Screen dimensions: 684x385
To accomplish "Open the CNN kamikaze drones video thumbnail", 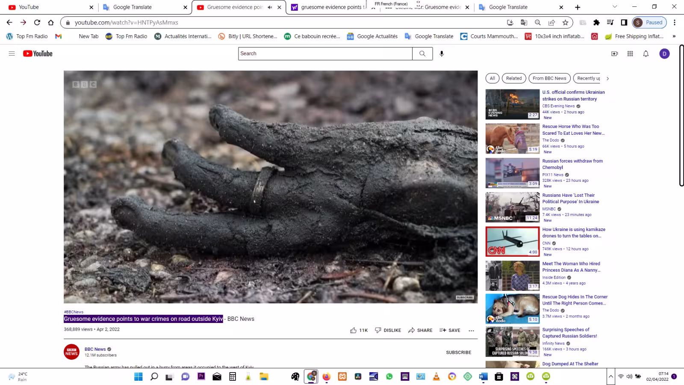I will pos(513,242).
